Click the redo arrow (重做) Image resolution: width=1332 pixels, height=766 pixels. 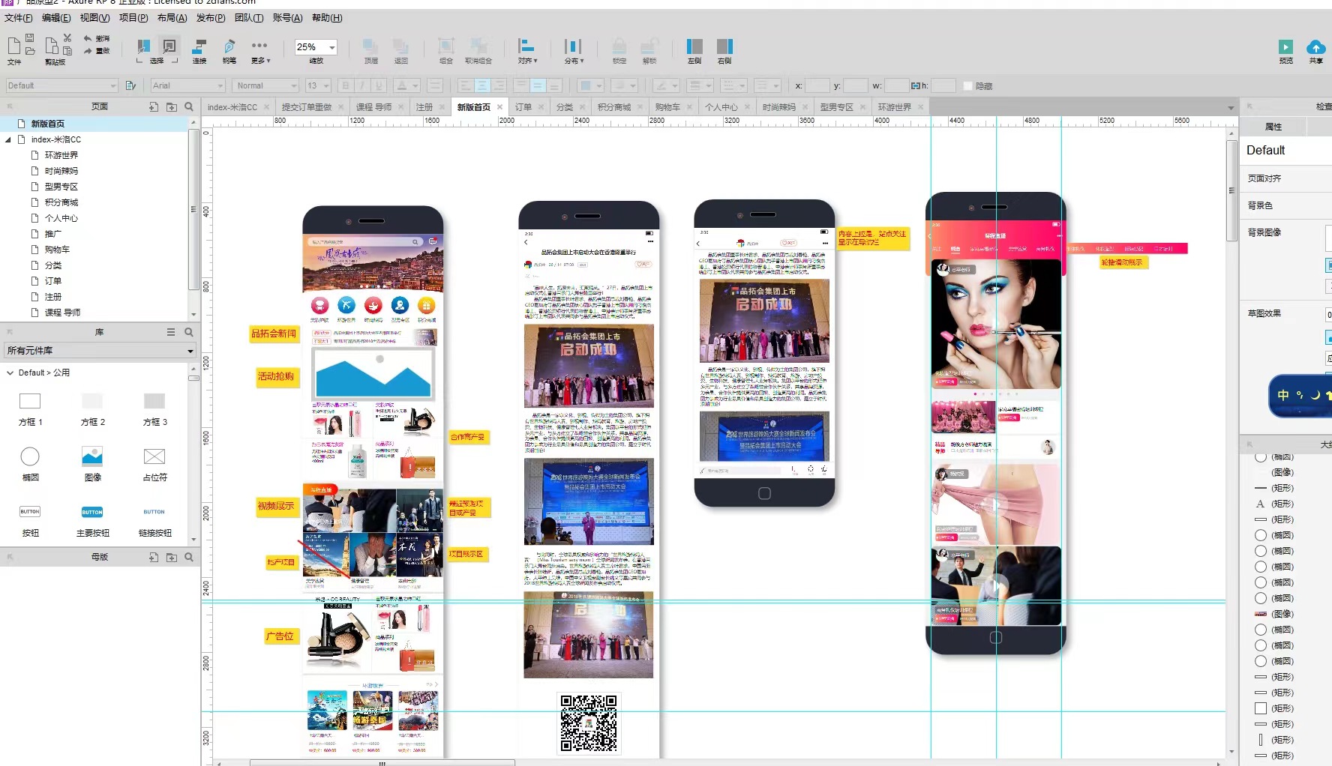(97, 51)
